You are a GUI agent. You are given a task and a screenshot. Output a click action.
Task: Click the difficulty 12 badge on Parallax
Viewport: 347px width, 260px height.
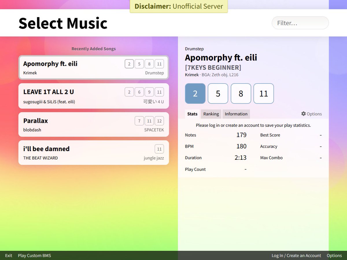(159, 121)
